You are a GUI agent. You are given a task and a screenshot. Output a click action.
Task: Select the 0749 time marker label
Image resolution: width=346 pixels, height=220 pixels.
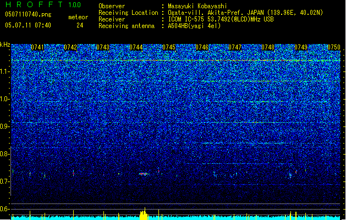pyautogui.click(x=301, y=47)
